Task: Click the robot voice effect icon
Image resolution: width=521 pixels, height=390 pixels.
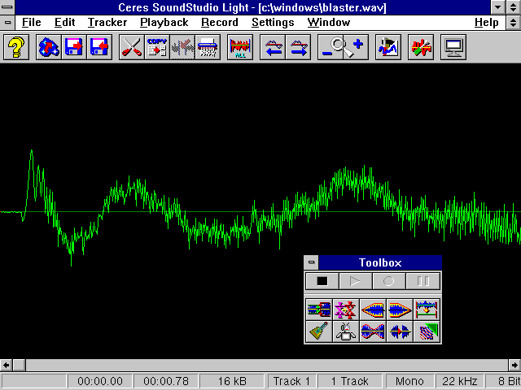Action: tap(346, 331)
